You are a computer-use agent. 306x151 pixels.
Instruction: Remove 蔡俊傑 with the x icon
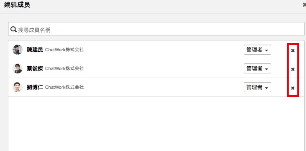(293, 69)
